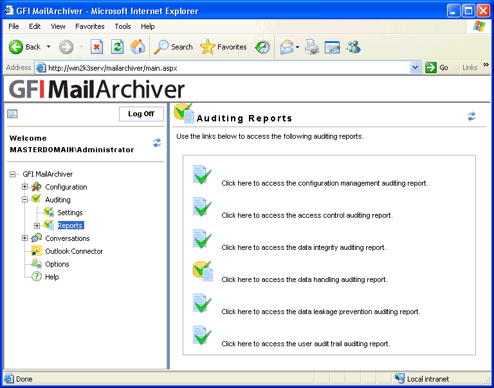Open the user audit trail report link

click(x=306, y=344)
